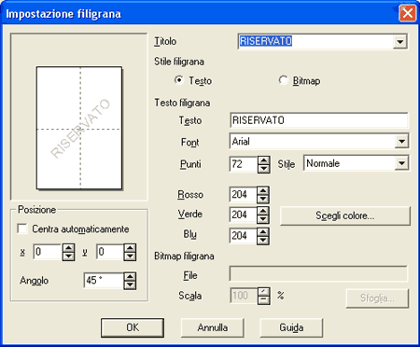Viewport: 420px width, 347px height.
Task: Increase the Verde value
Action: (263, 211)
